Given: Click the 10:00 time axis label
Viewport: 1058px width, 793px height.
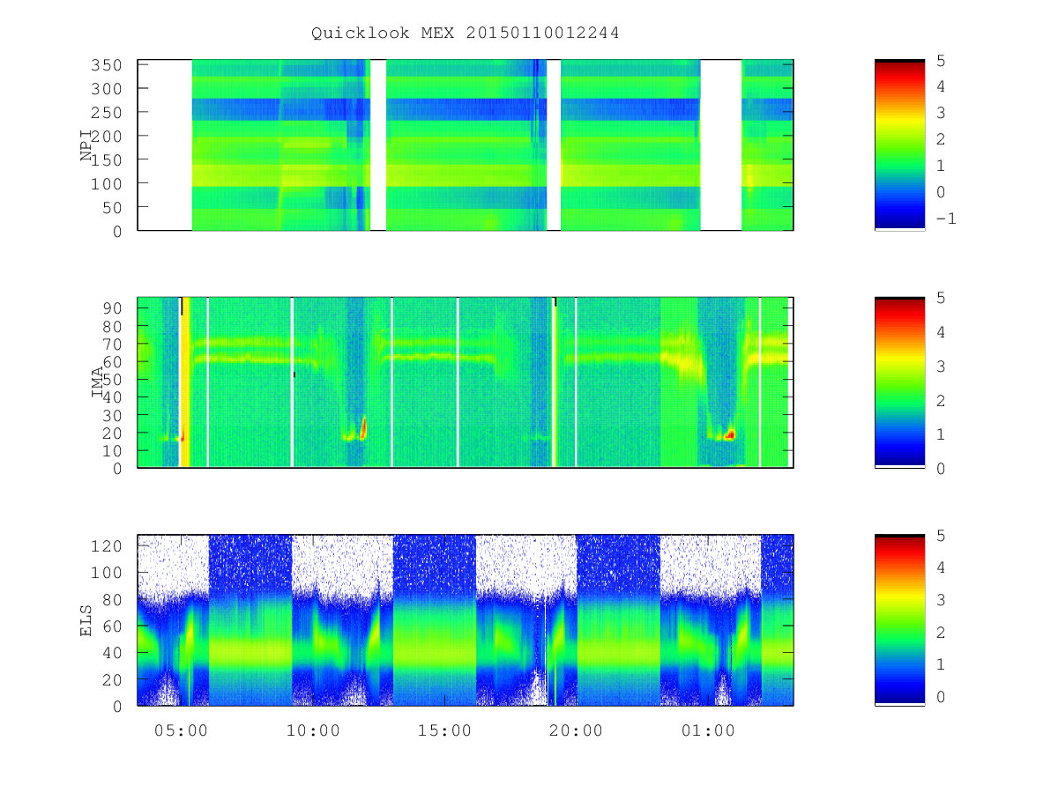Looking at the screenshot, I should click(313, 730).
